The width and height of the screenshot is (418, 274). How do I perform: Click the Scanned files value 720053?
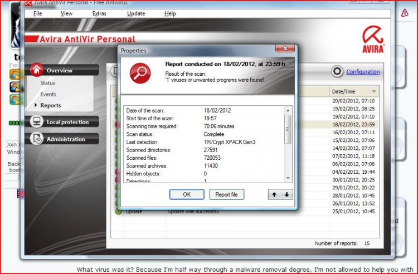coord(212,158)
